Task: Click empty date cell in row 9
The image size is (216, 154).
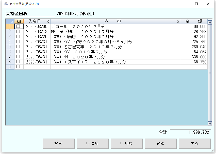Action: [37, 67]
